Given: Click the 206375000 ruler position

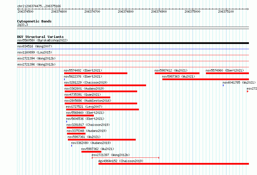Looking at the screenshot, I should pos(192,11).
